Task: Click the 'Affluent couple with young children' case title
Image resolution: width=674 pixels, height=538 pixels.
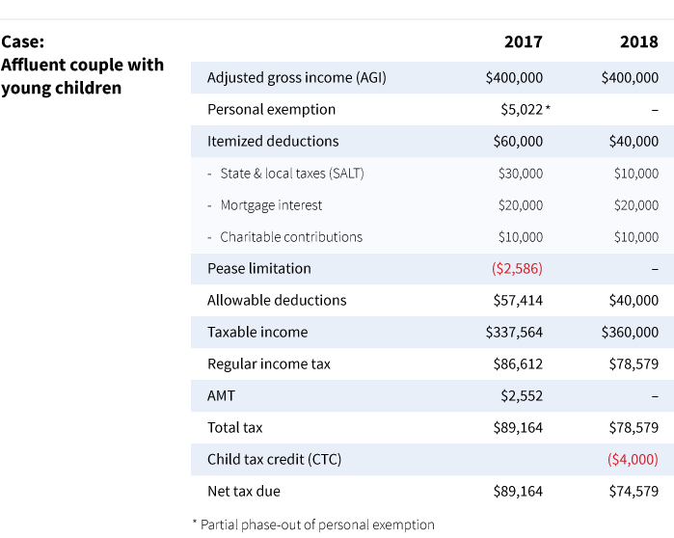Action: 82,76
